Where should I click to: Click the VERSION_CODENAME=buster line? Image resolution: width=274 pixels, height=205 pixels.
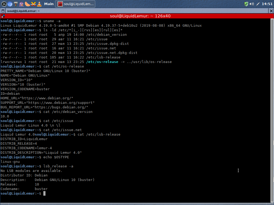tap(25, 89)
